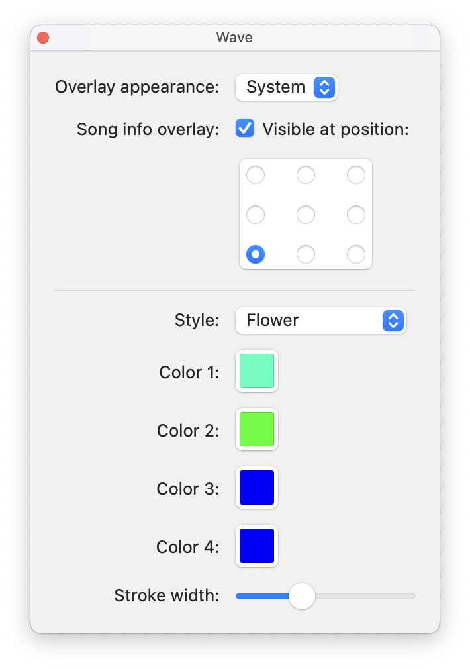Open the Color 1 teal swatch picker
This screenshot has height=669, width=470.
[256, 371]
